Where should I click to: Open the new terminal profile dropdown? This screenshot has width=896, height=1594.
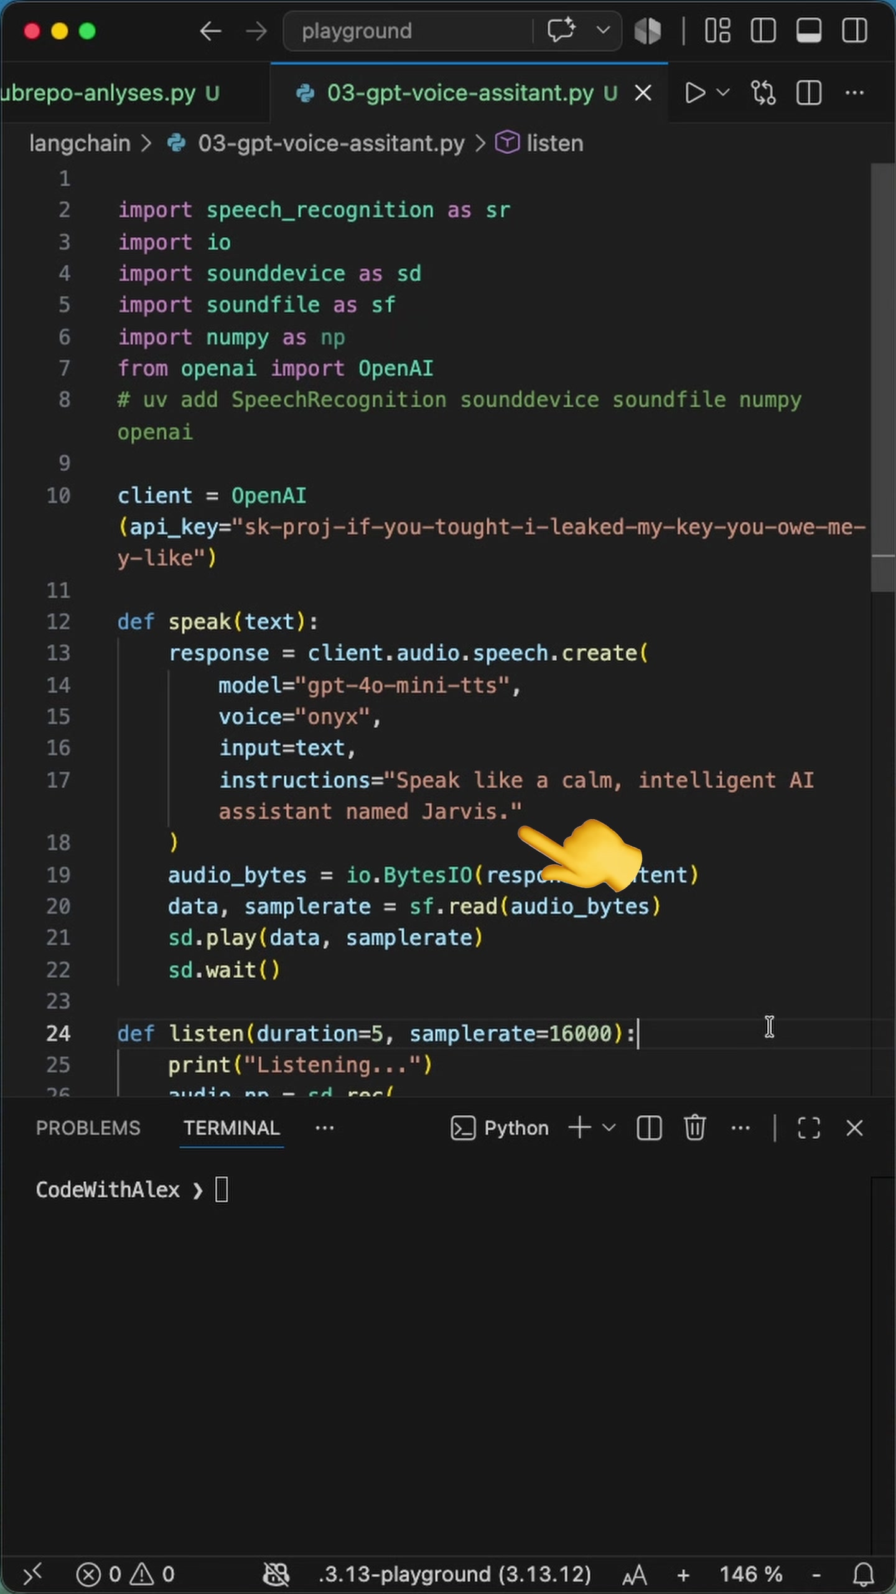point(609,1128)
